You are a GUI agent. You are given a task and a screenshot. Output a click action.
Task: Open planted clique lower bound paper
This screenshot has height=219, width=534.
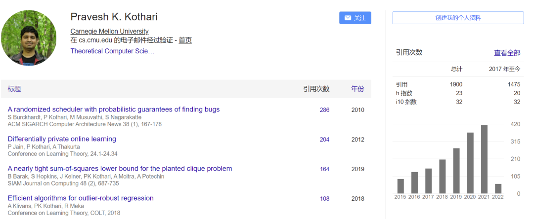point(120,168)
